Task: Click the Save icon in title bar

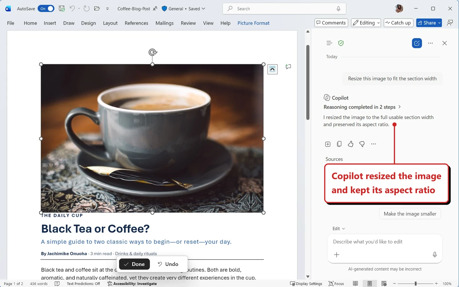Action: 62,9
